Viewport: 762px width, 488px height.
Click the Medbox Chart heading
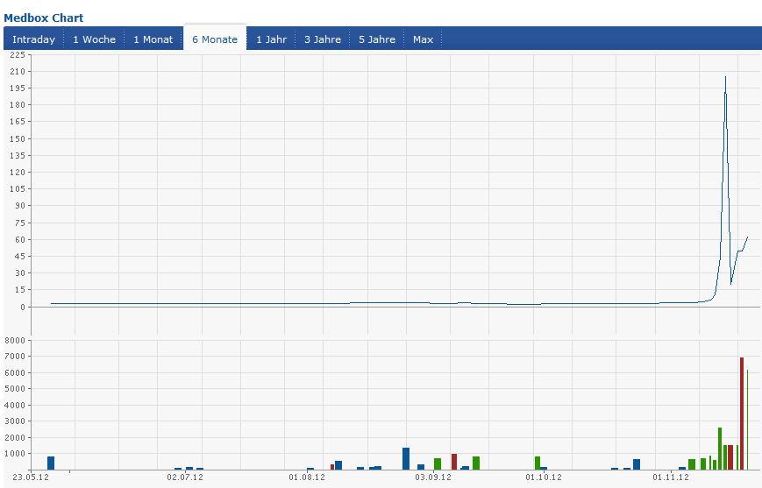(44, 18)
